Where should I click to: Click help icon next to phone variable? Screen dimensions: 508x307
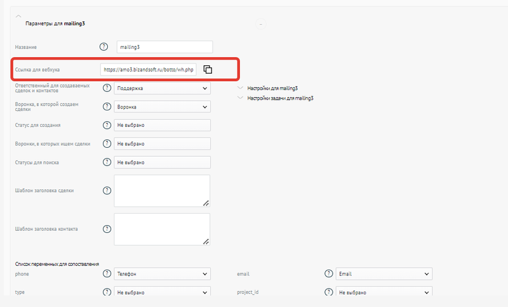point(107,273)
